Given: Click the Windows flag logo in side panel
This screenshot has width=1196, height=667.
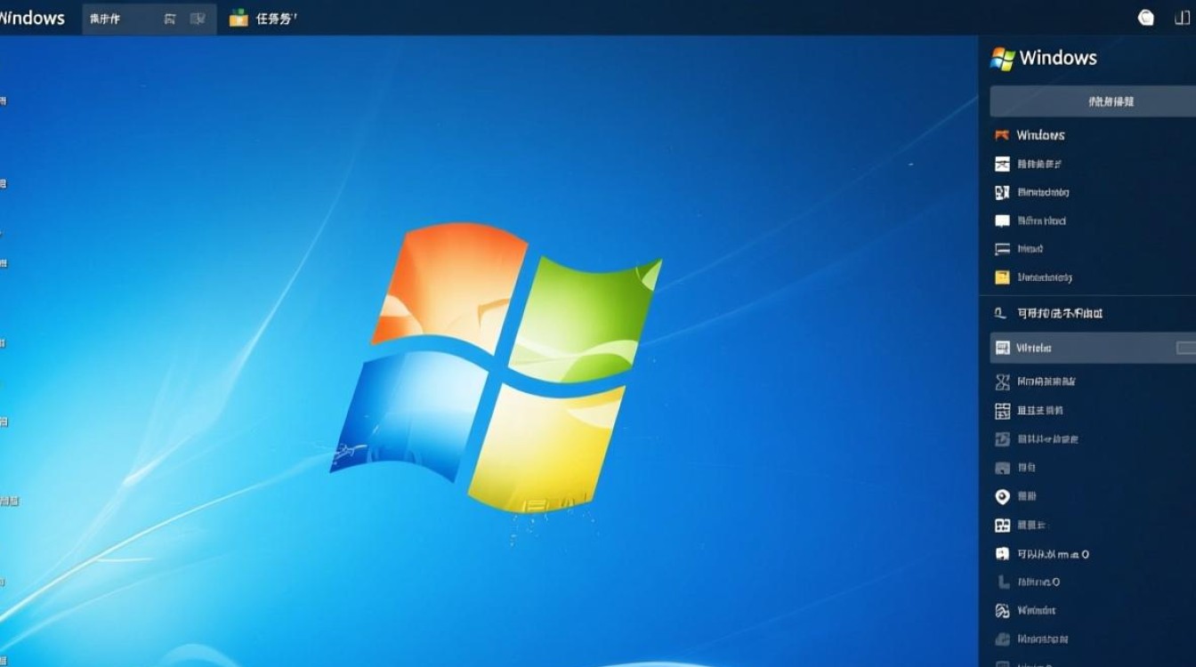Looking at the screenshot, I should [1003, 59].
